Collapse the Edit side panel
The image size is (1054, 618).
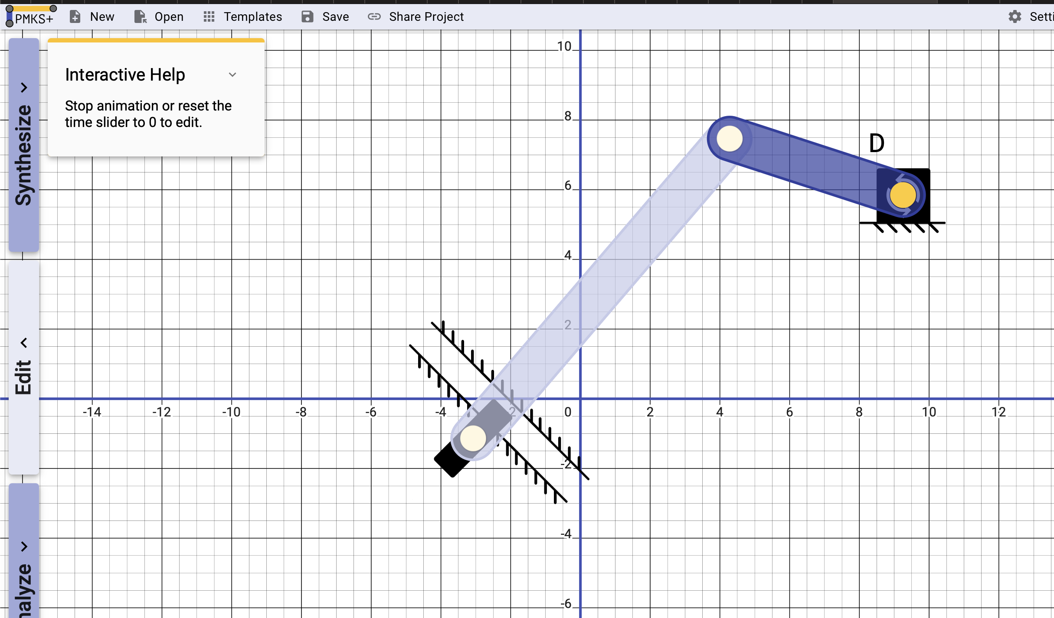(x=24, y=368)
